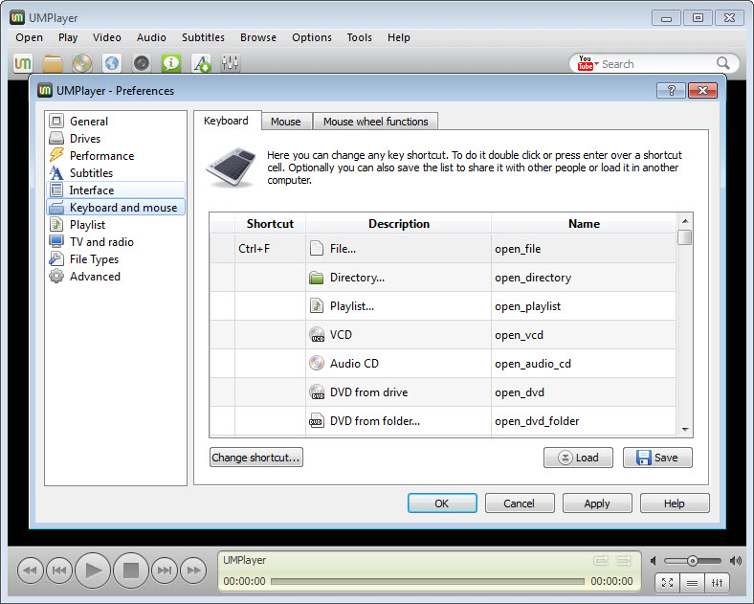Click the disc toolbar icon
The image size is (754, 604).
(82, 63)
